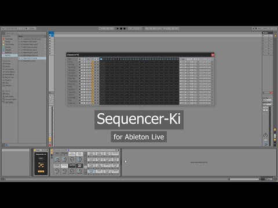This screenshot has width=278, height=208.
Task: Click the Percussion Core Kit title bar
Action: [x=85, y=150]
